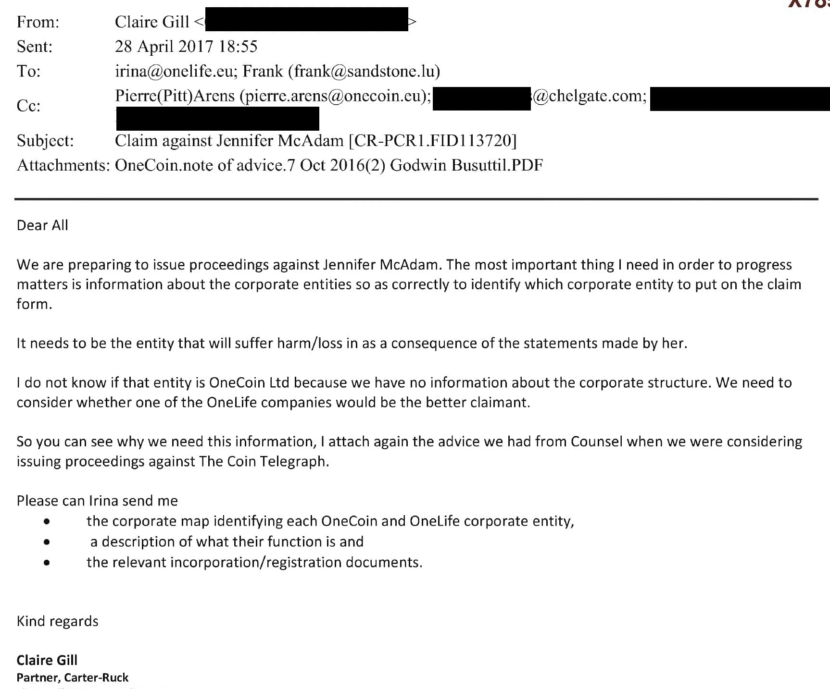Click "OneCoin Ltd" in the body text
The height and width of the screenshot is (689, 830).
coord(249,383)
